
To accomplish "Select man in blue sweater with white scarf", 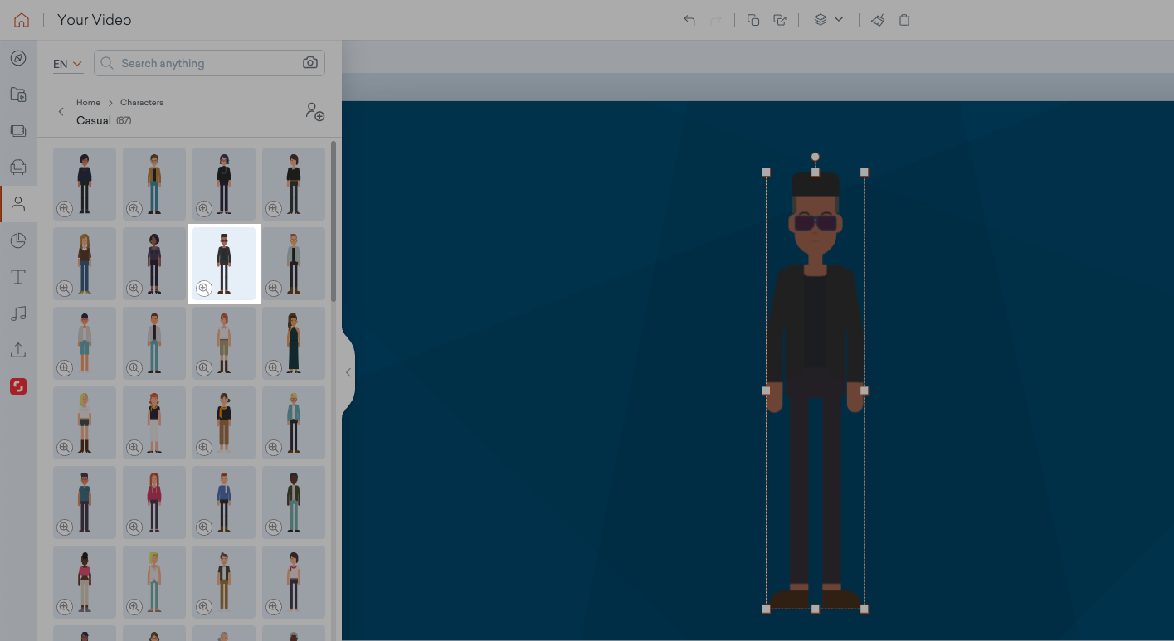I will (224, 503).
